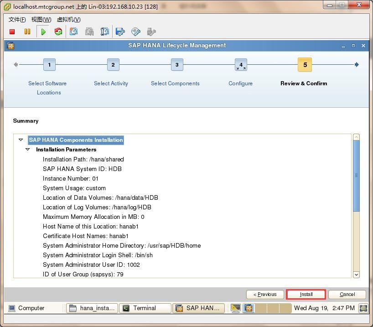Click 'Host Name of this Location: hanab1' line
373x327 pixels.
[91, 226]
